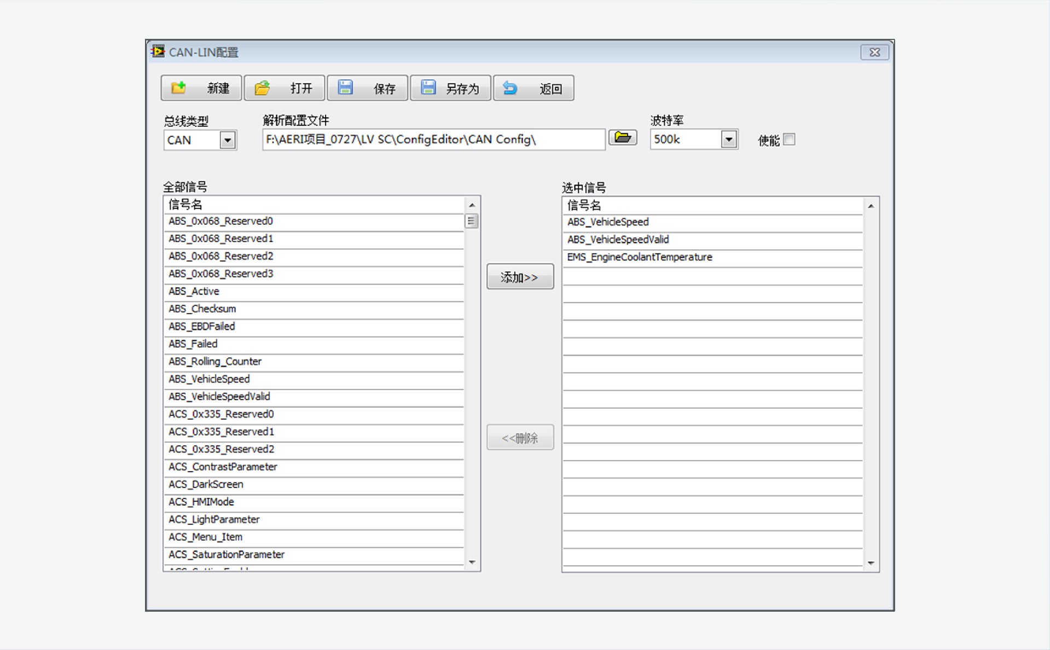Select ACS_HMIMode signal in left list
Image resolution: width=1050 pixels, height=650 pixels.
click(x=201, y=502)
